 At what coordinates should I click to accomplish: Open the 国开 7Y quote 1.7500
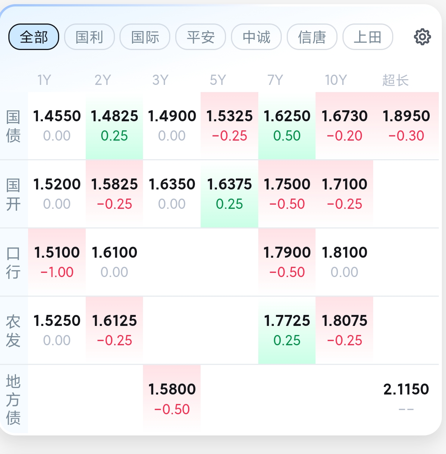[287, 194]
